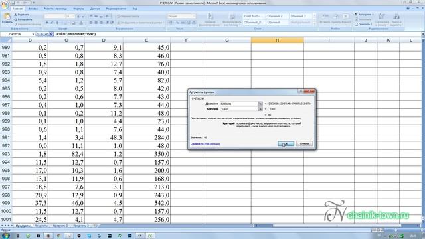
Task: Click the Диапазон input field
Action: click(x=238, y=104)
